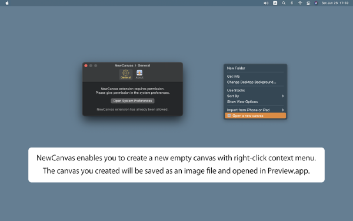
Task: Click the input source icon in menu bar
Action: (275, 3)
